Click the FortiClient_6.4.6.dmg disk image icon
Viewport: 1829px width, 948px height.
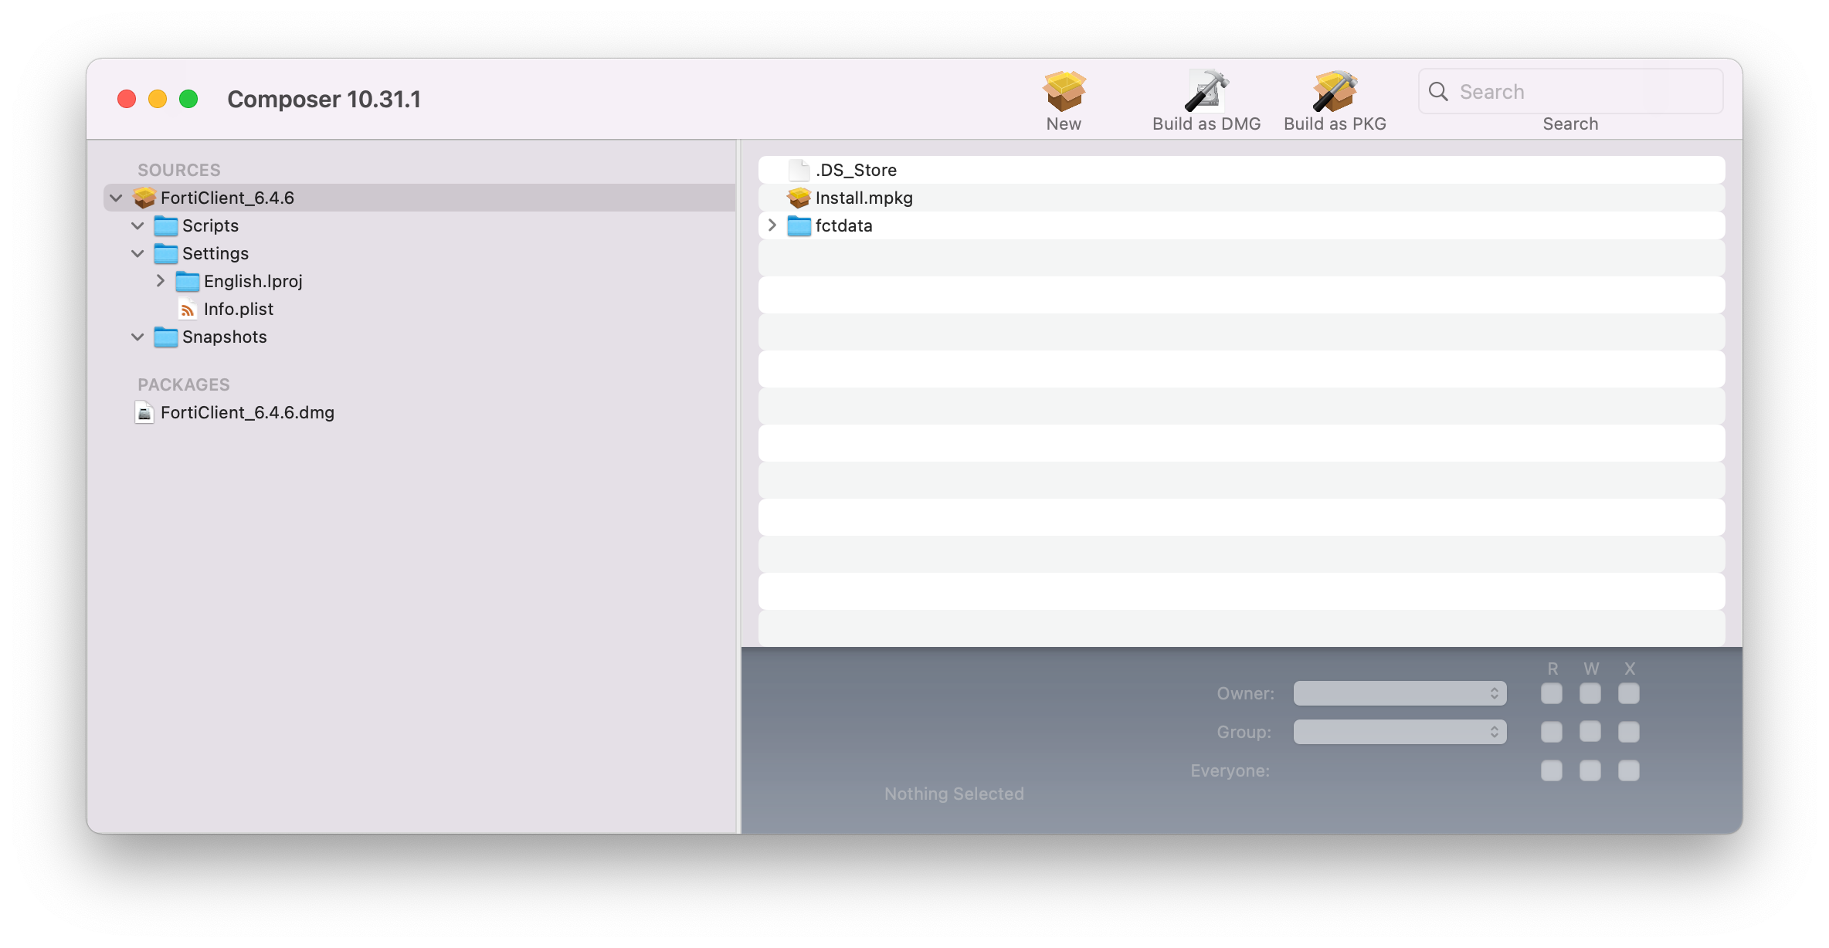[x=144, y=412]
